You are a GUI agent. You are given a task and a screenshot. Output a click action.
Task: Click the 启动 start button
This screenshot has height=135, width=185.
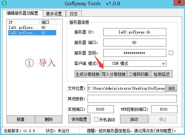coord(134,119)
